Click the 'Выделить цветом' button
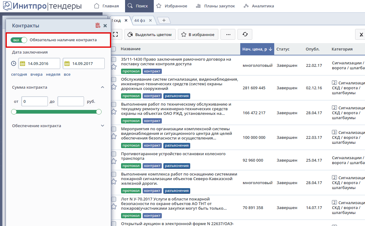 pyautogui.click(x=150, y=34)
